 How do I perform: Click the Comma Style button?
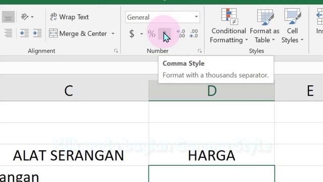(165, 34)
